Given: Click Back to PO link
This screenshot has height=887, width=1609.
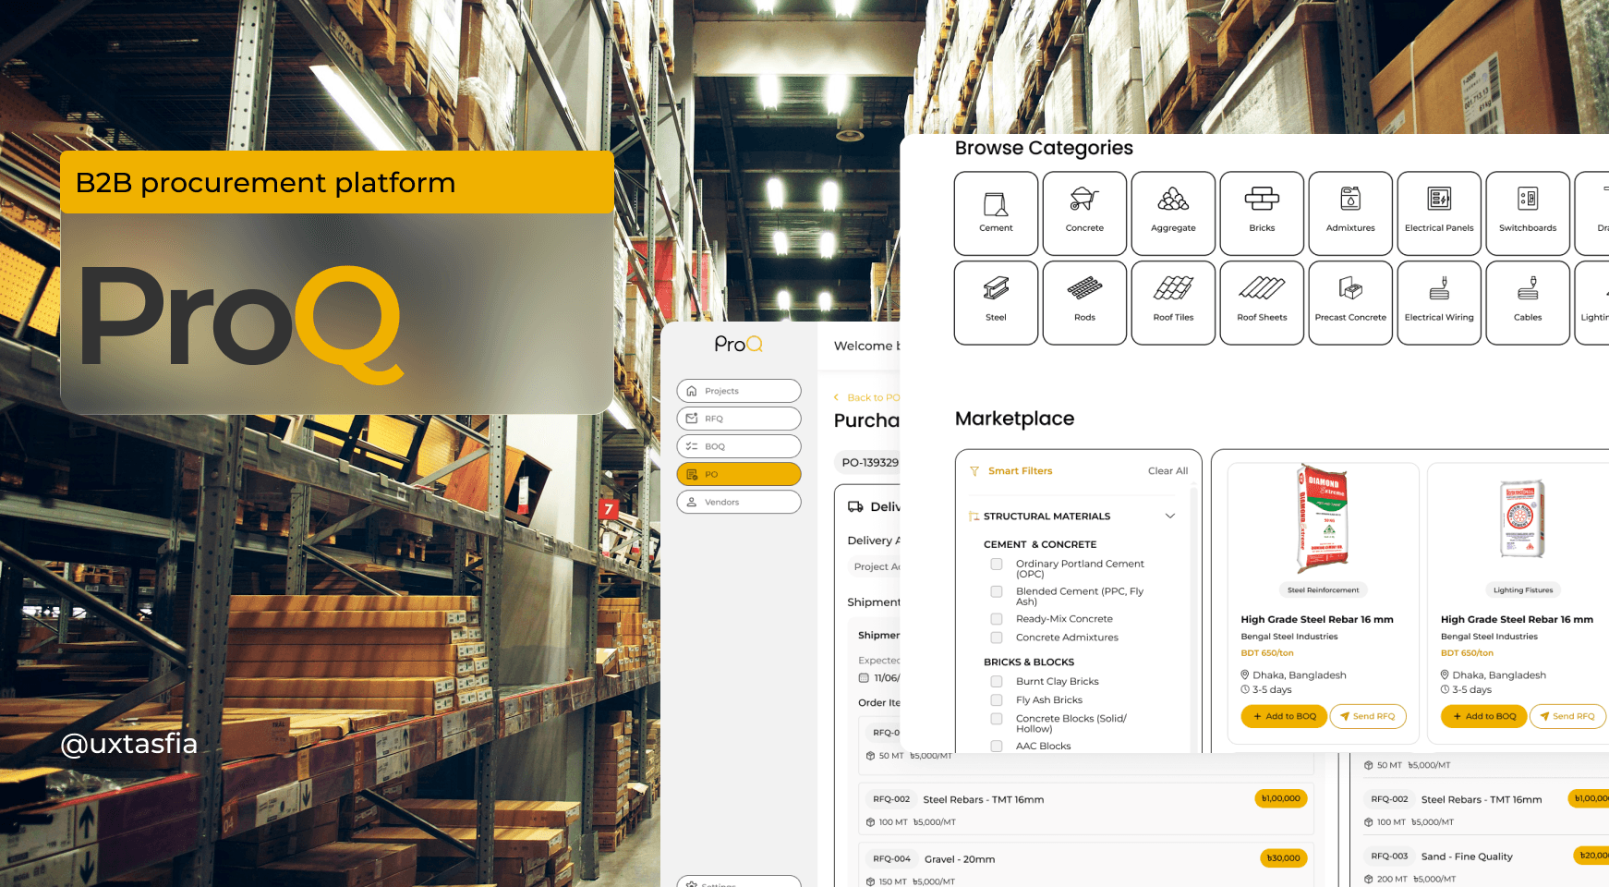Looking at the screenshot, I should (x=866, y=397).
